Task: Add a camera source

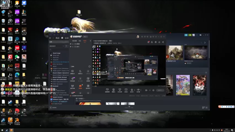Action: click(113, 90)
